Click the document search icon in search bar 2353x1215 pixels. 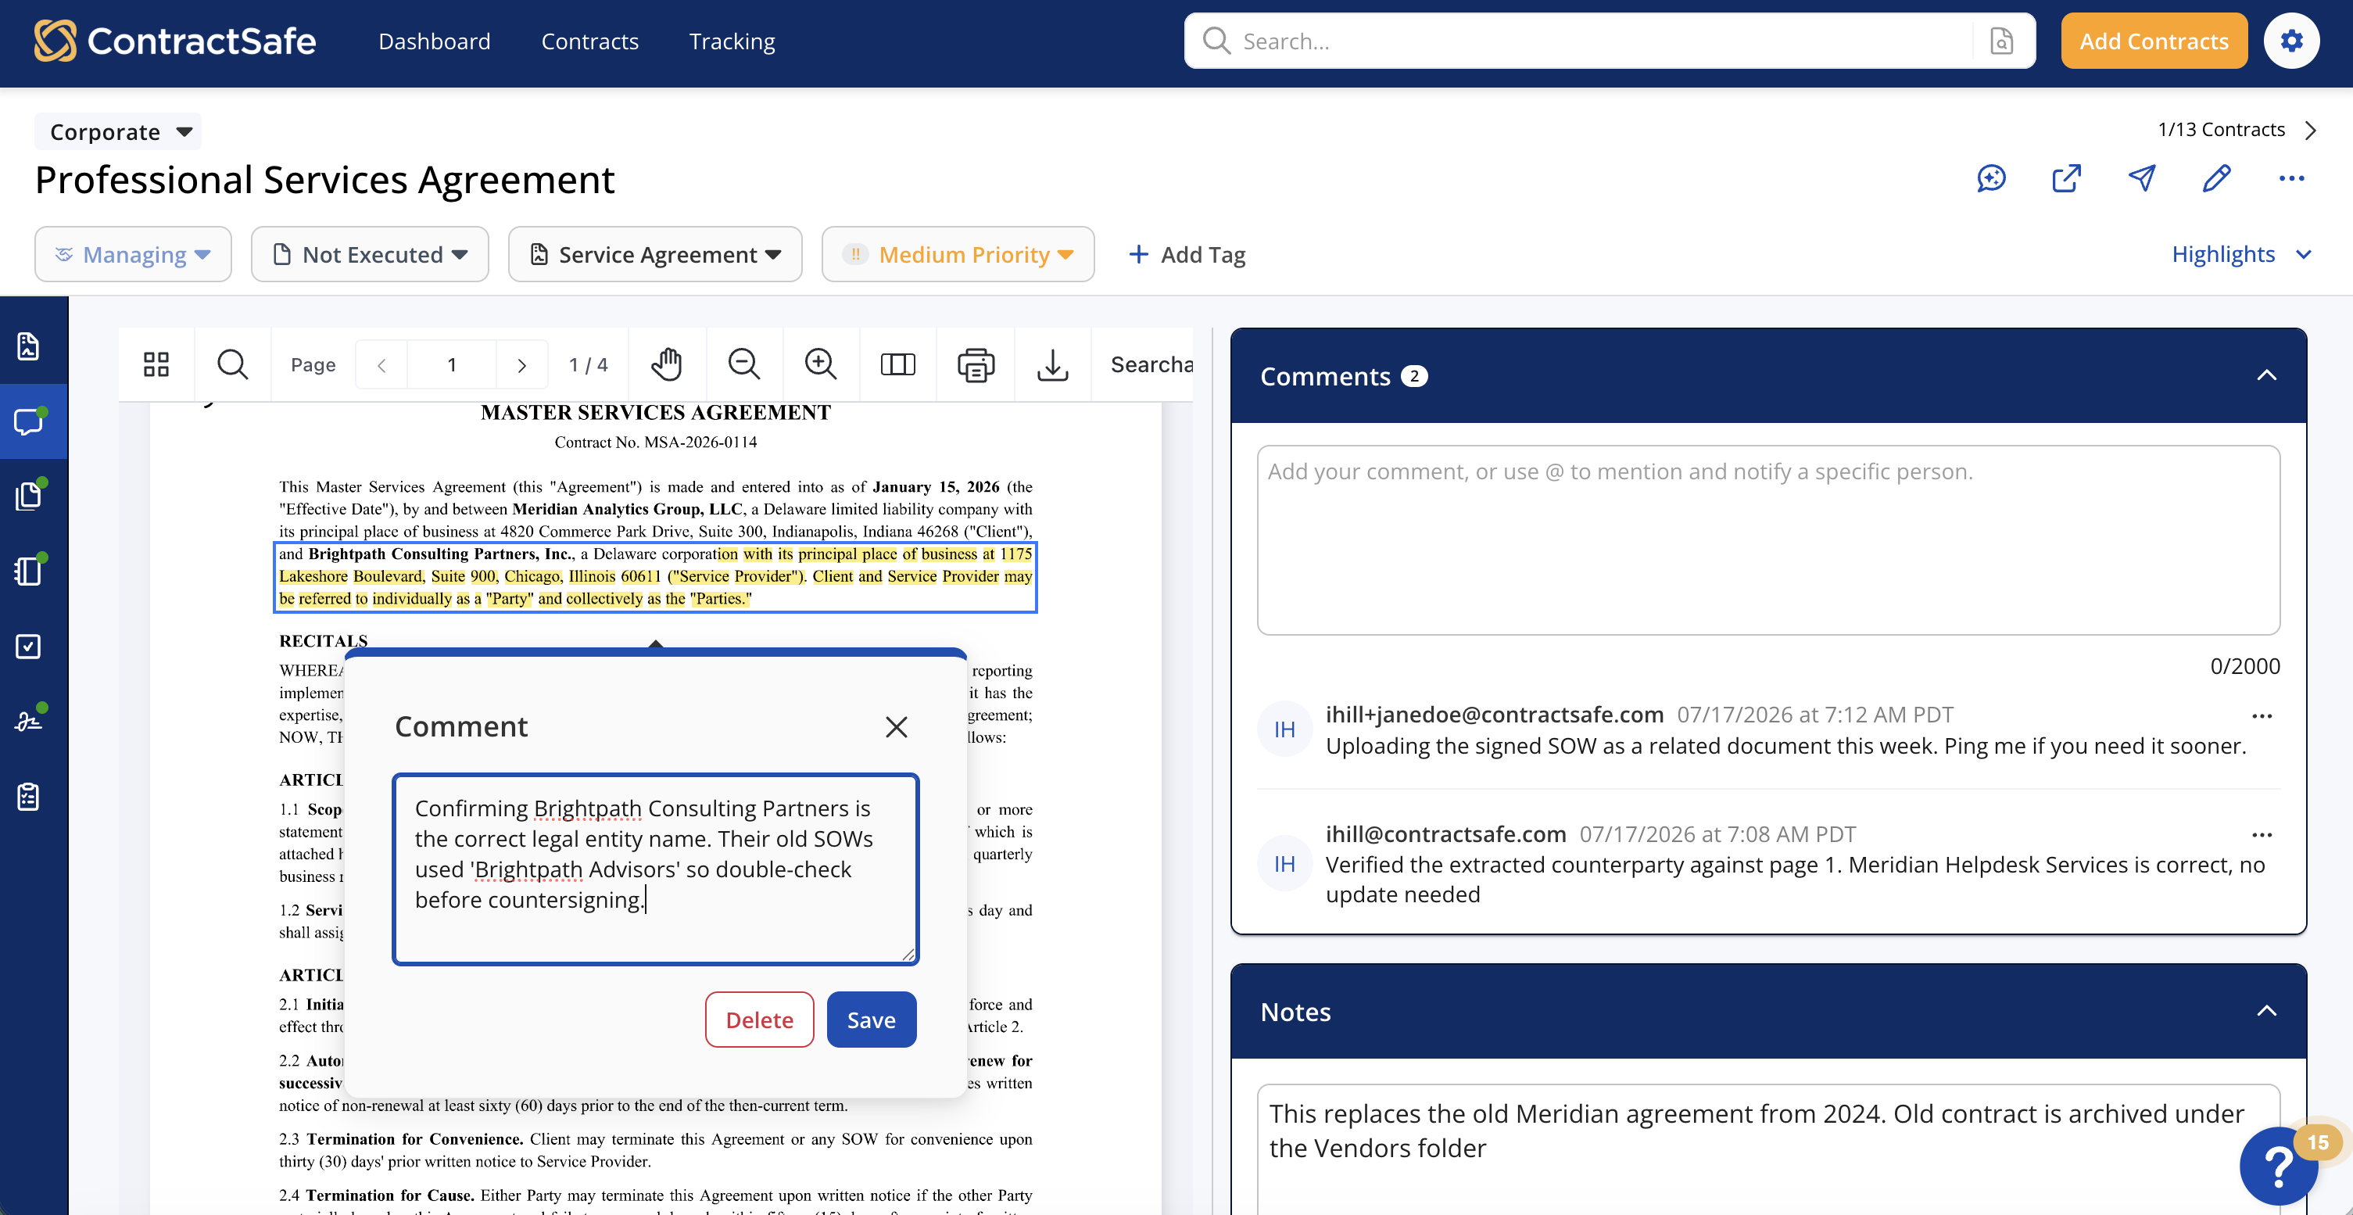[x=2001, y=41]
